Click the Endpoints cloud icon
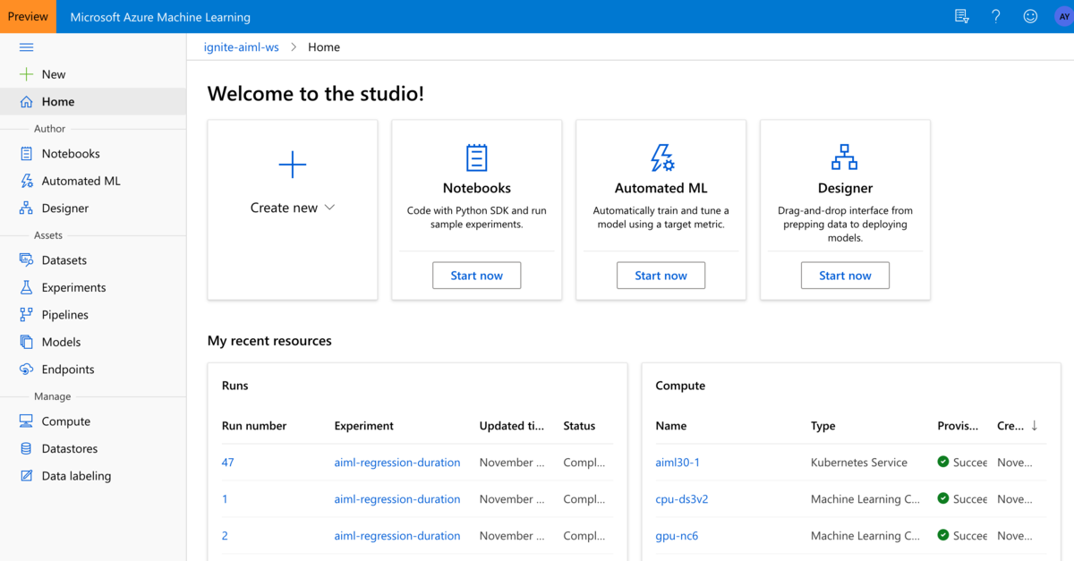The height and width of the screenshot is (561, 1074). click(26, 370)
